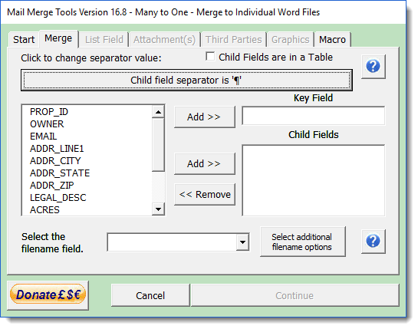Switch to the Start tab
Screen dimensions: 418x329
(24, 39)
